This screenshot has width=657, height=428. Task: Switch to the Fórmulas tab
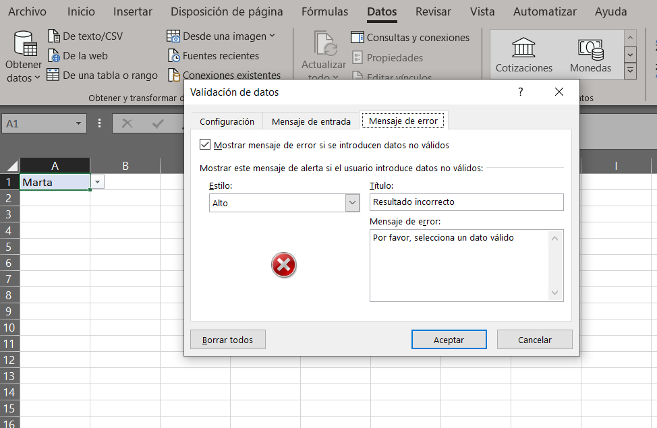pos(324,11)
